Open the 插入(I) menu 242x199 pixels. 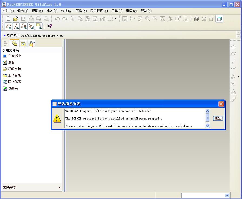pyautogui.click(x=52, y=11)
